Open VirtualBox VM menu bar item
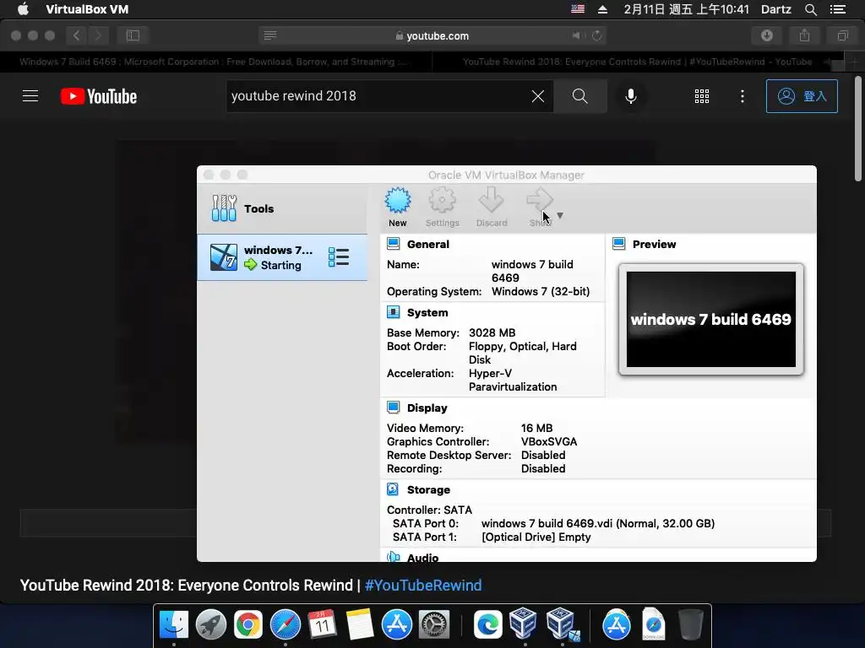865x648 pixels. click(x=87, y=9)
